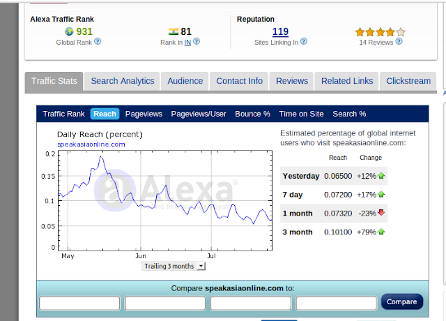
Task: Click the second compare site input field
Action: click(165, 303)
